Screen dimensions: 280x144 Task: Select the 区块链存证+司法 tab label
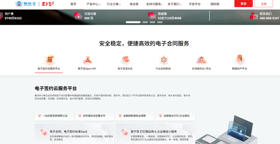201,69
